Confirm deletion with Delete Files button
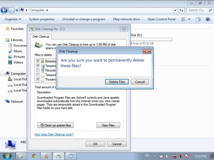 [x=117, y=82]
